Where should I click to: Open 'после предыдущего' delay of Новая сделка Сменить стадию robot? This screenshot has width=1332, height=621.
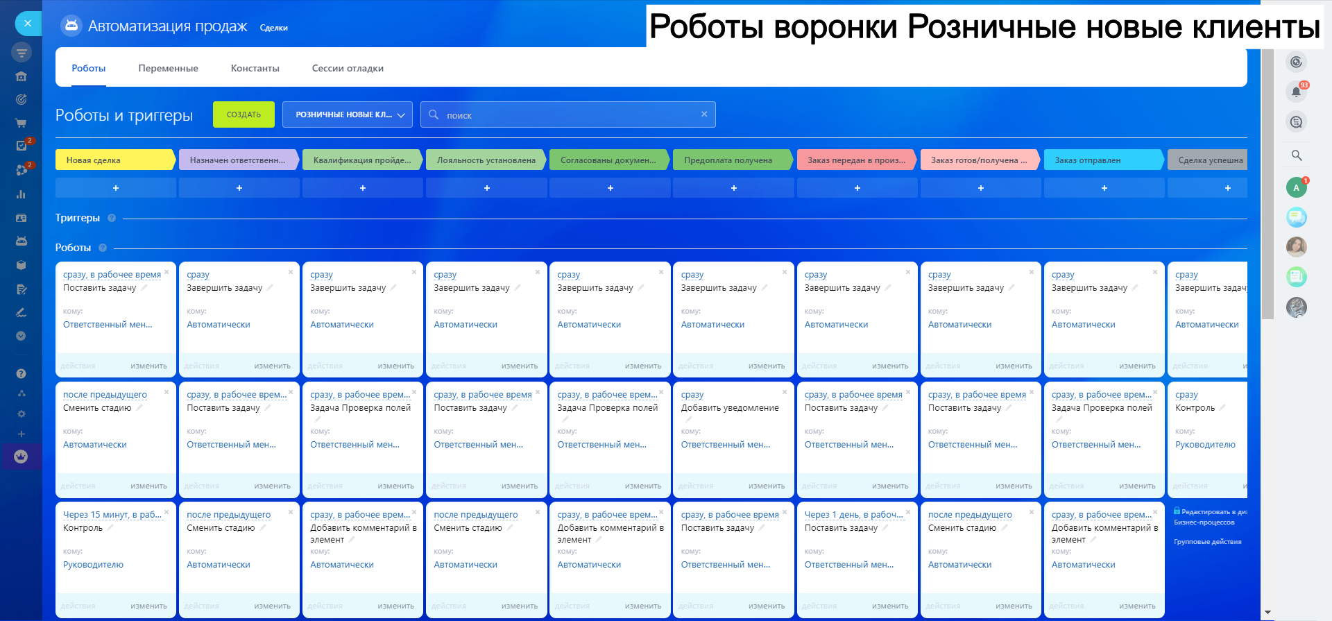[x=105, y=395]
